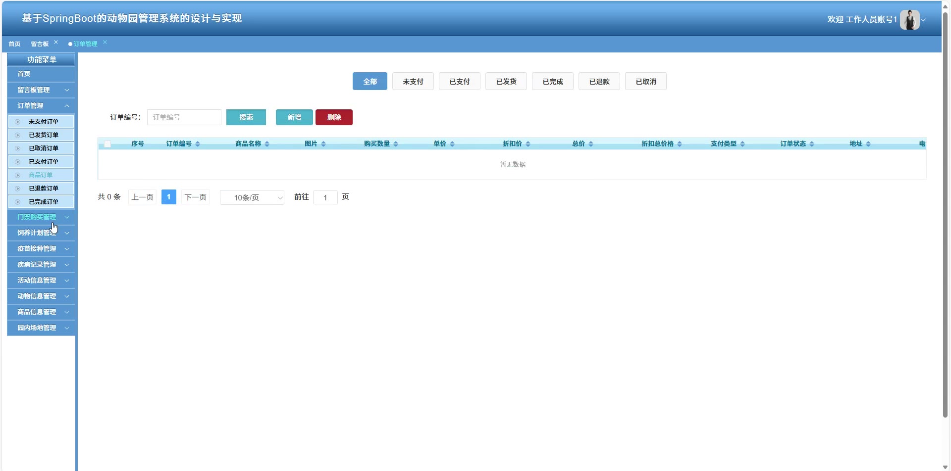
Task: Expand the 疫苗接种管理 menu
Action: [41, 248]
